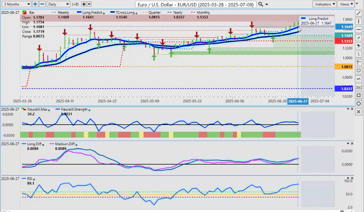Select the circle drawing tool
Image resolution: width=364 pixels, height=212 pixels.
(359, 103)
